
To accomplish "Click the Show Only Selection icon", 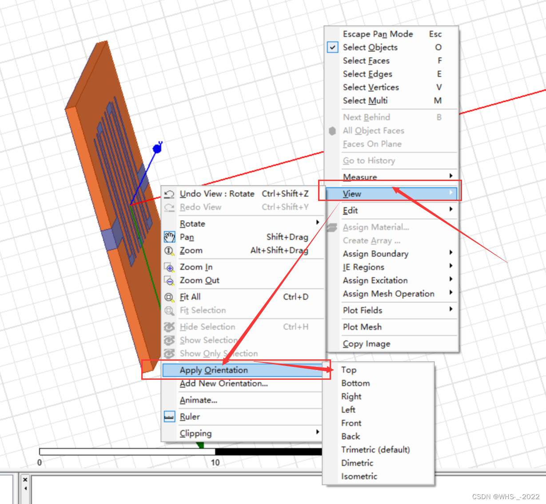I will pyautogui.click(x=169, y=354).
